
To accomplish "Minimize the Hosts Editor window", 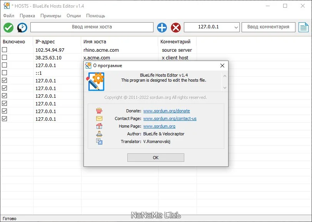I will click(268, 6).
